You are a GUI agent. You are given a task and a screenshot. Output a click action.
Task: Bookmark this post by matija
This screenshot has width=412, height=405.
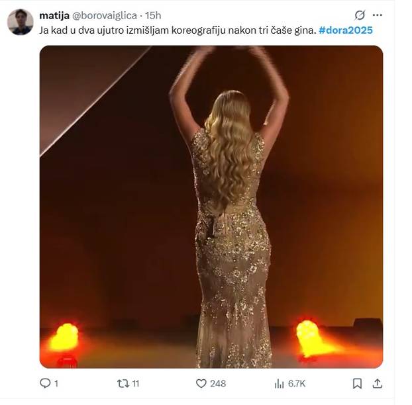click(x=357, y=383)
